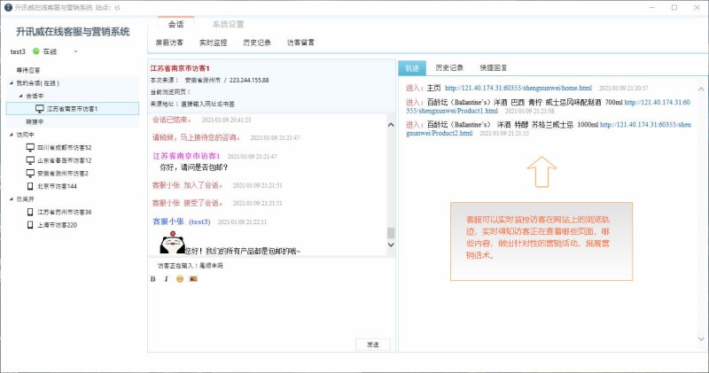Click the 客服小张 加入了会话 message

(x=188, y=185)
